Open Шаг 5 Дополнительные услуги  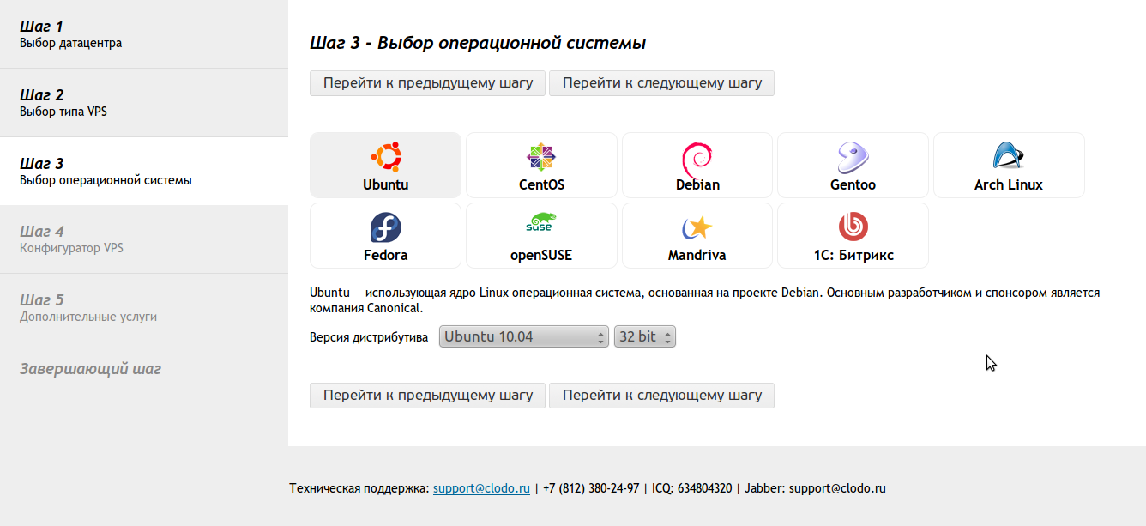(143, 308)
